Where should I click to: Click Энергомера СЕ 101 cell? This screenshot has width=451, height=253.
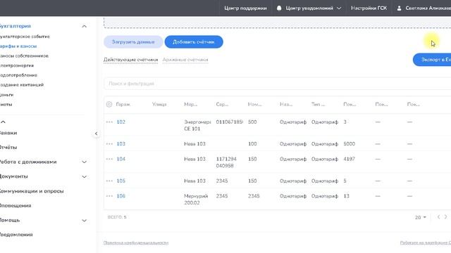197,125
